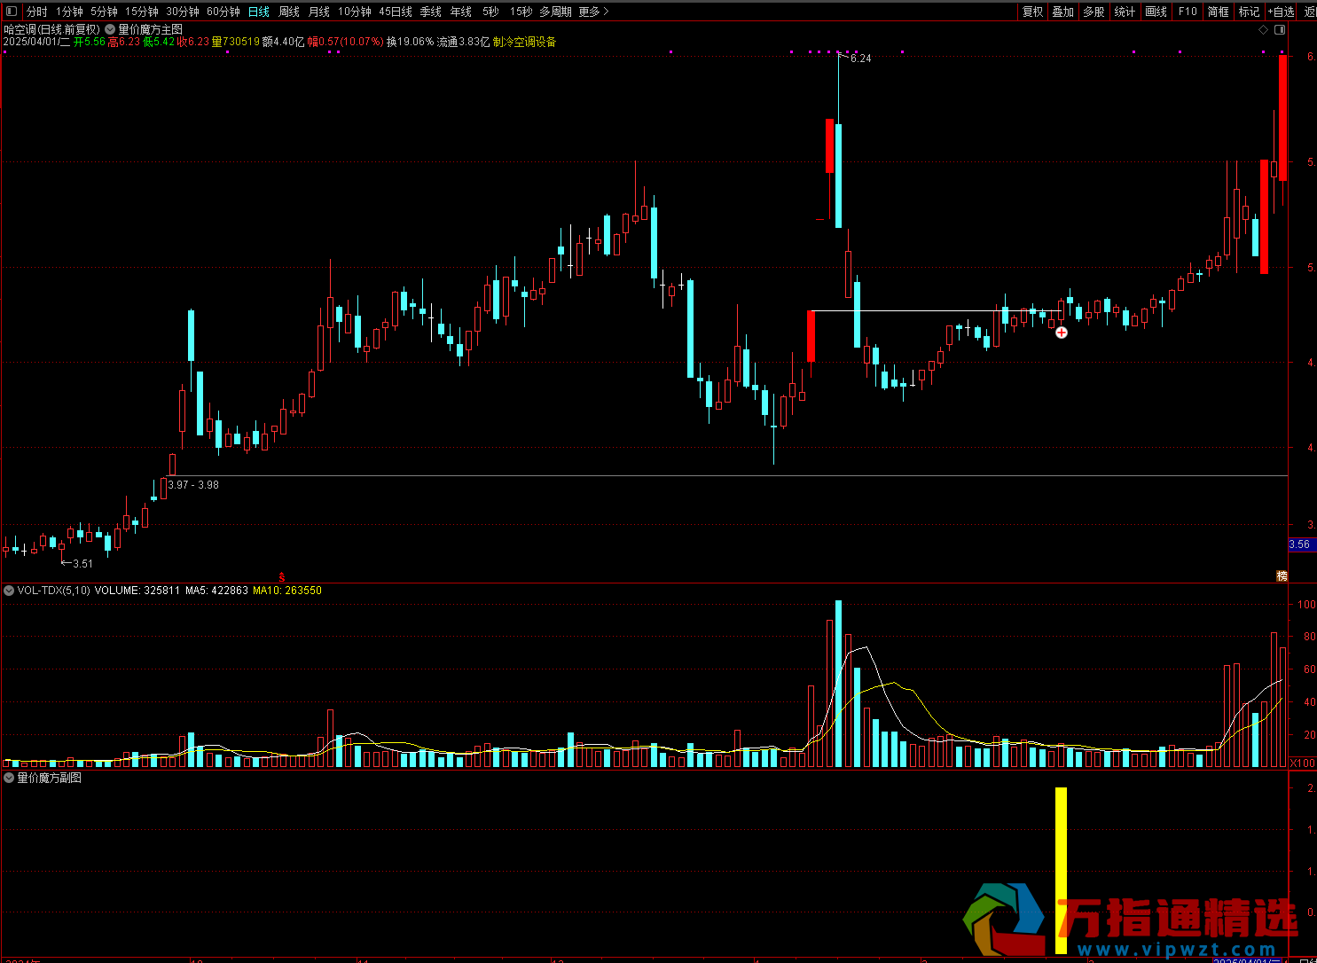Expand the 更多 periods menu
1317x963 pixels.
[593, 12]
